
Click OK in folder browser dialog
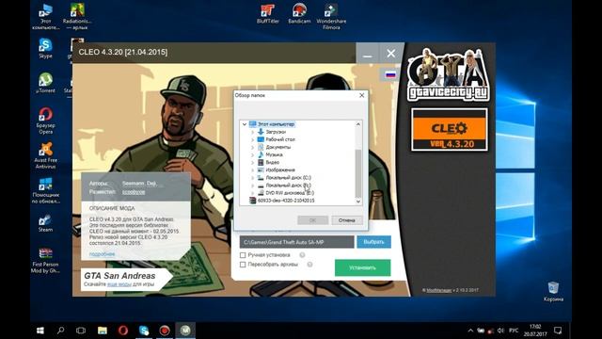click(x=312, y=220)
